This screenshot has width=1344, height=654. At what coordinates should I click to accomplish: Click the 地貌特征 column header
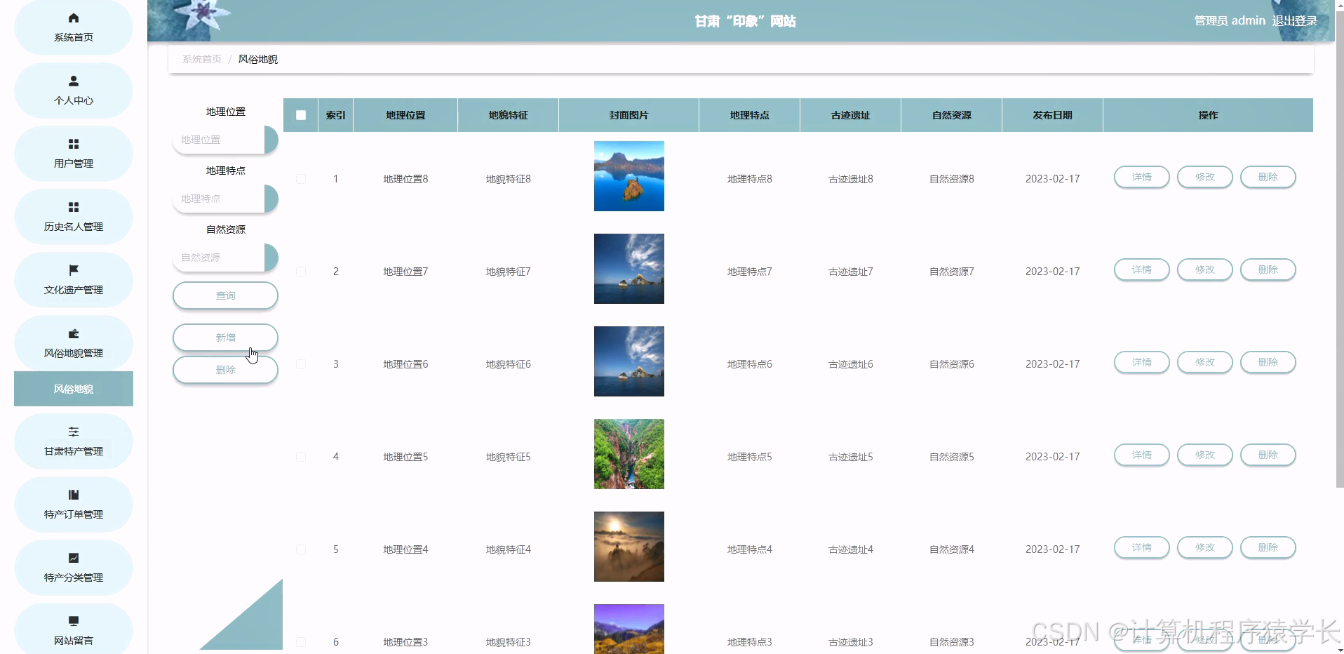click(x=508, y=115)
